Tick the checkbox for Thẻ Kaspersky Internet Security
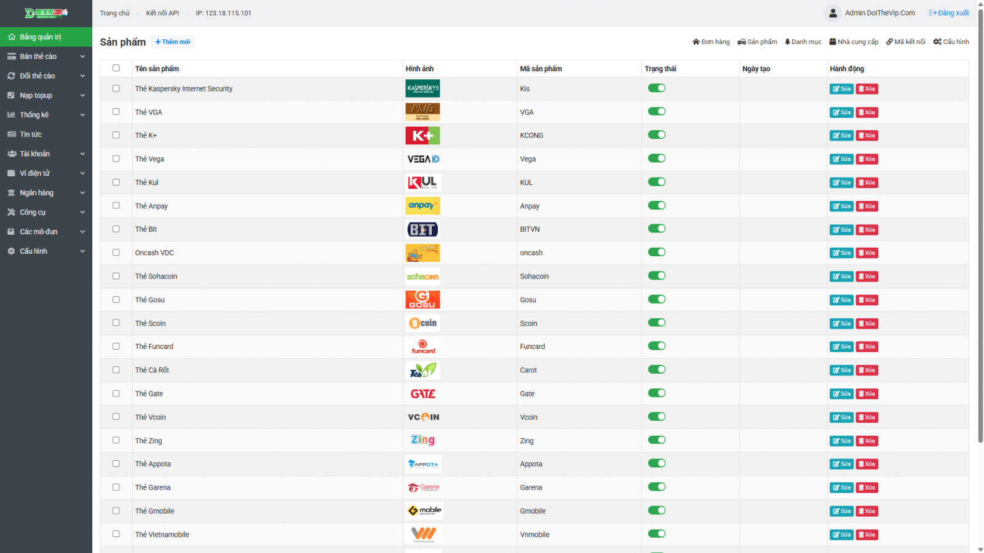 (x=116, y=88)
